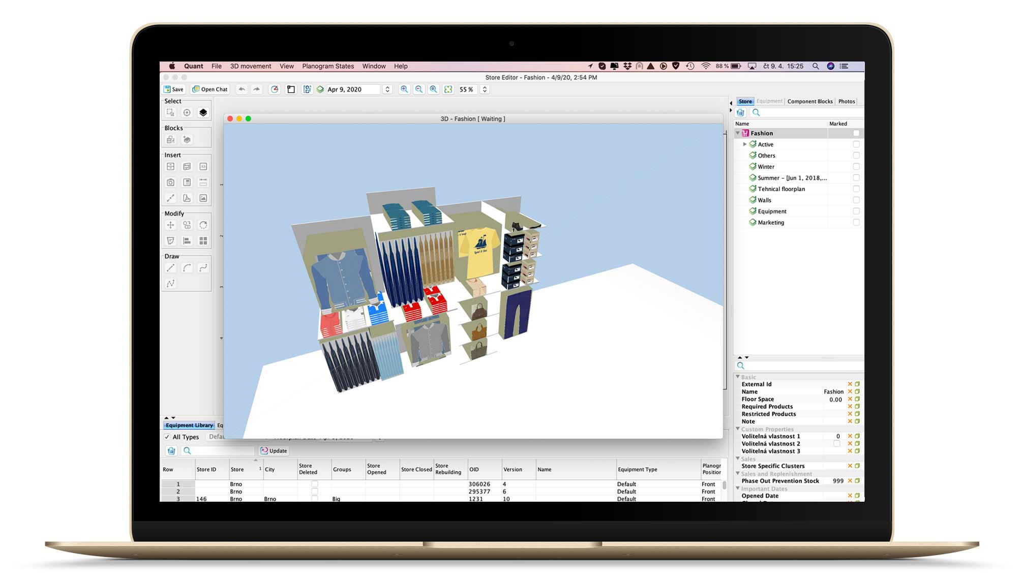1023x581 pixels.
Task: Click the zoom percentage stepper arrows
Action: pyautogui.click(x=485, y=89)
